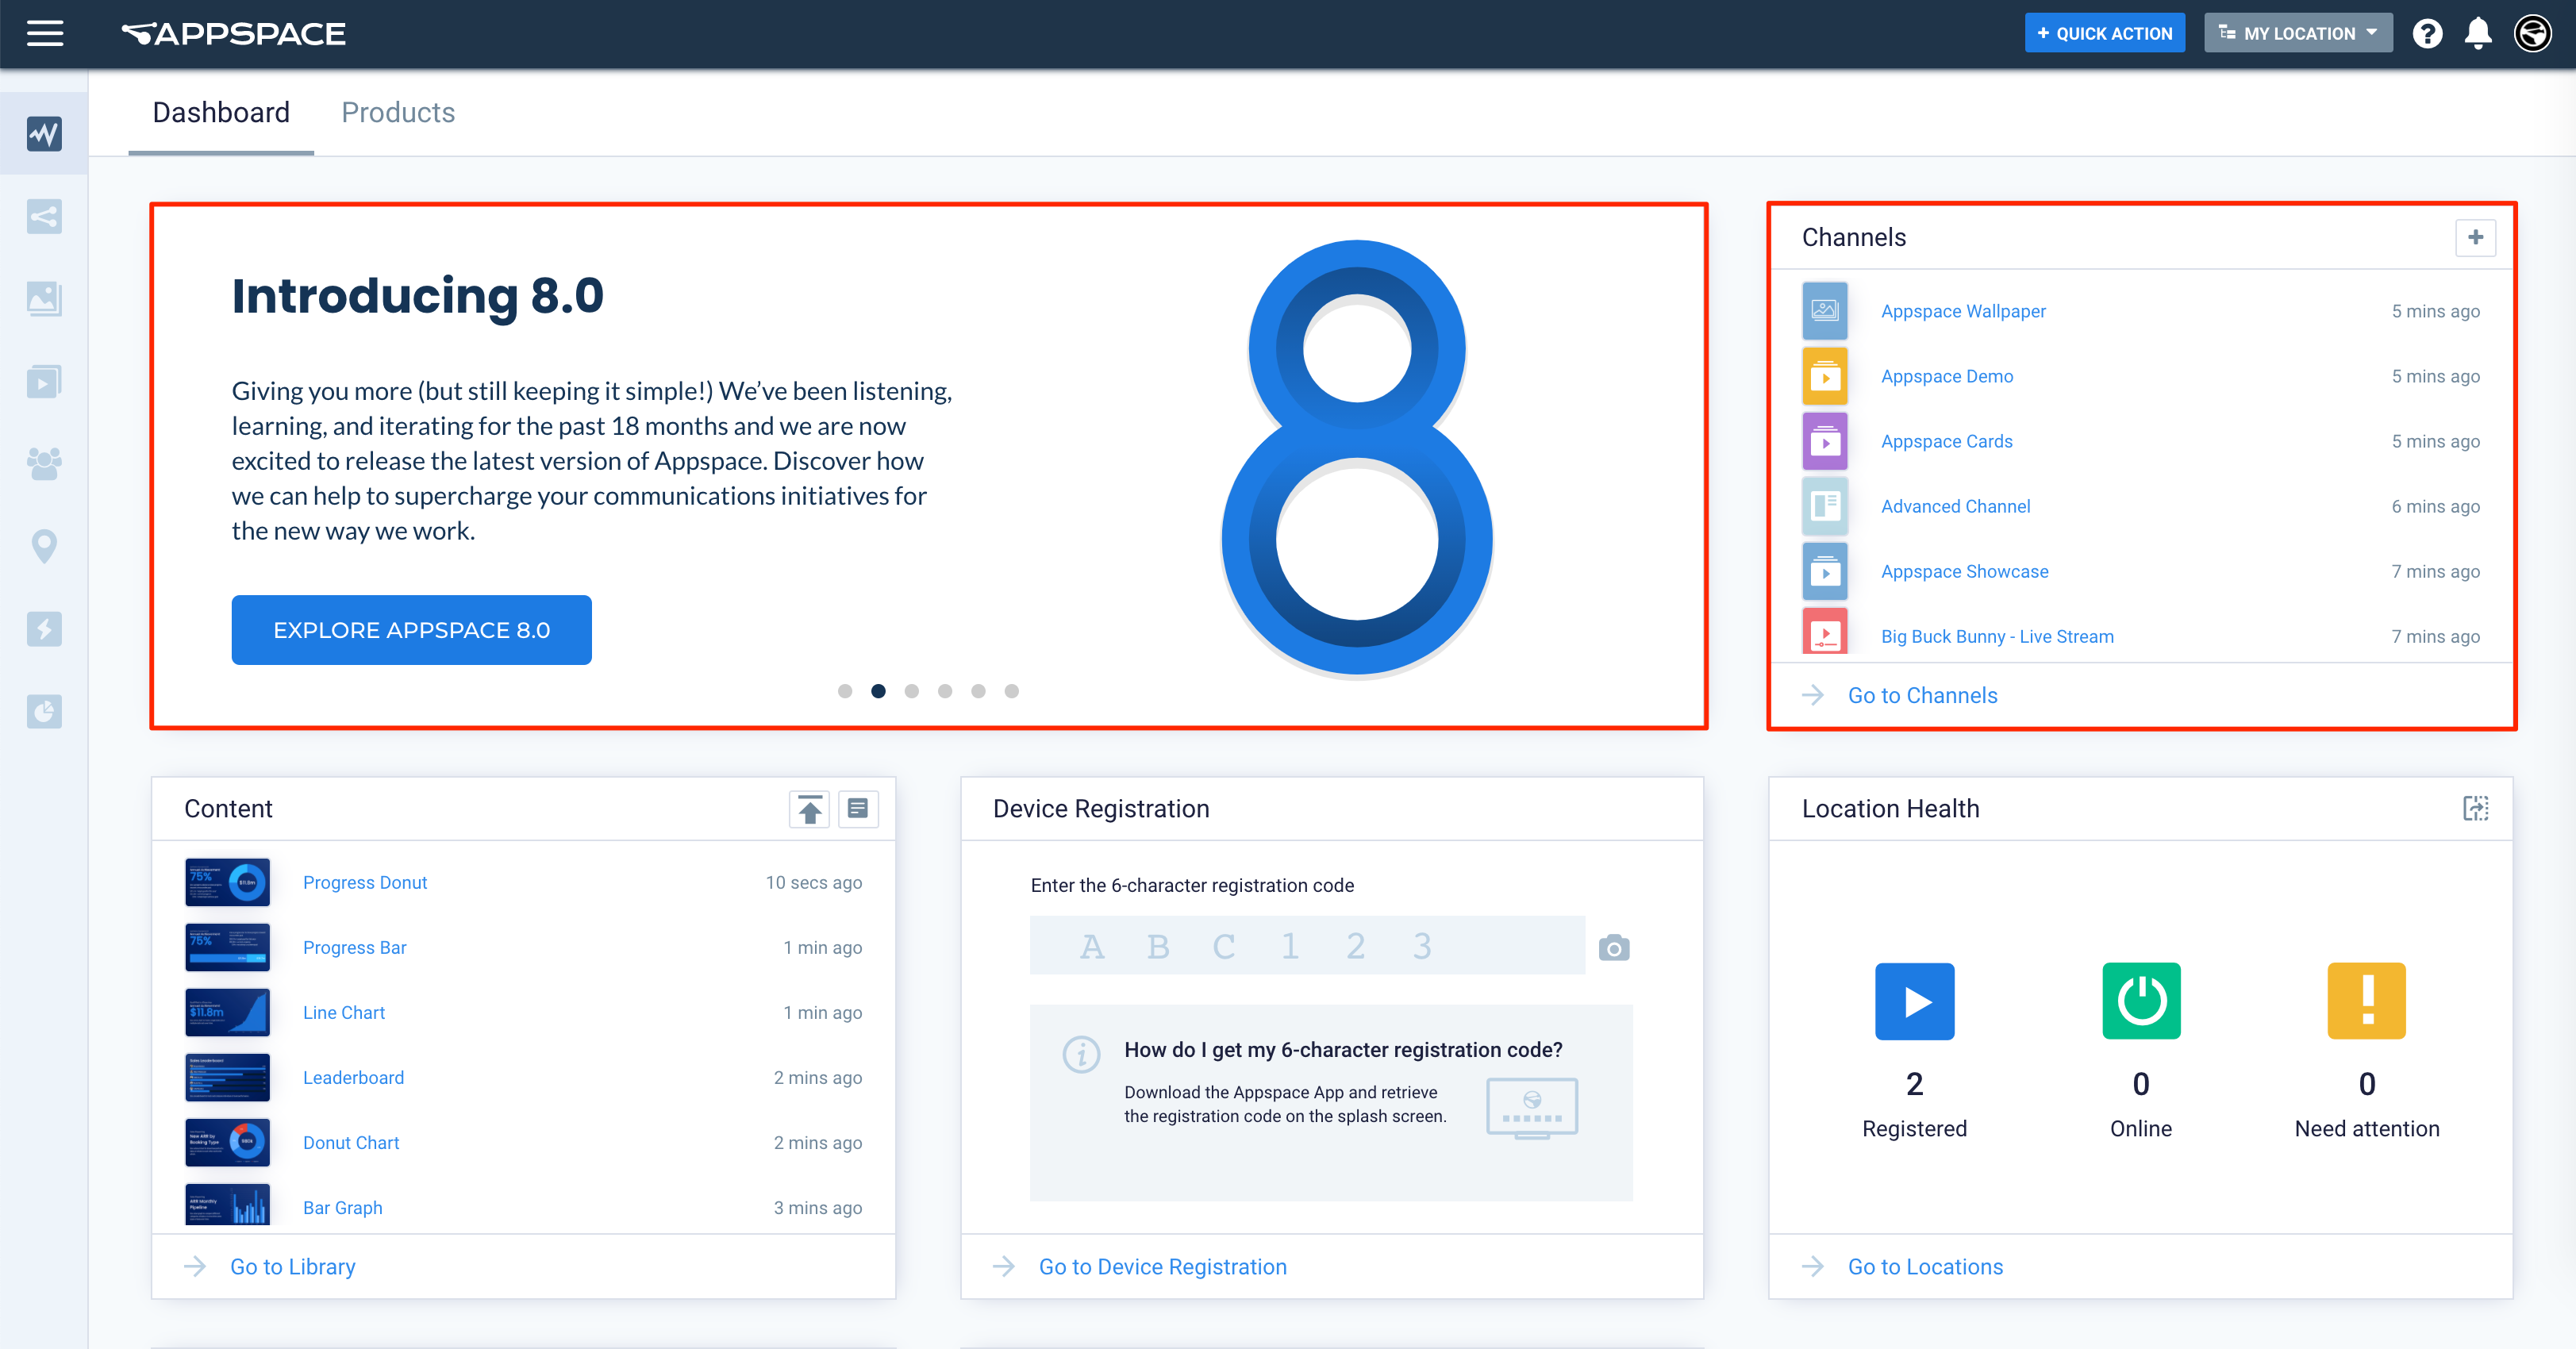Click Go to Channels link
The image size is (2576, 1349).
pos(1922,695)
